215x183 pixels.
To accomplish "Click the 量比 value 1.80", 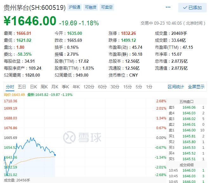I will tap(20, 47).
